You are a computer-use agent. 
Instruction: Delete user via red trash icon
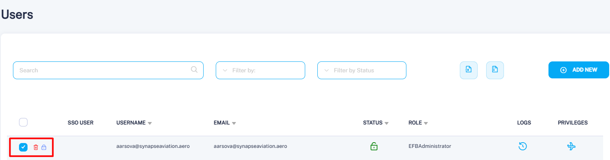(36, 147)
